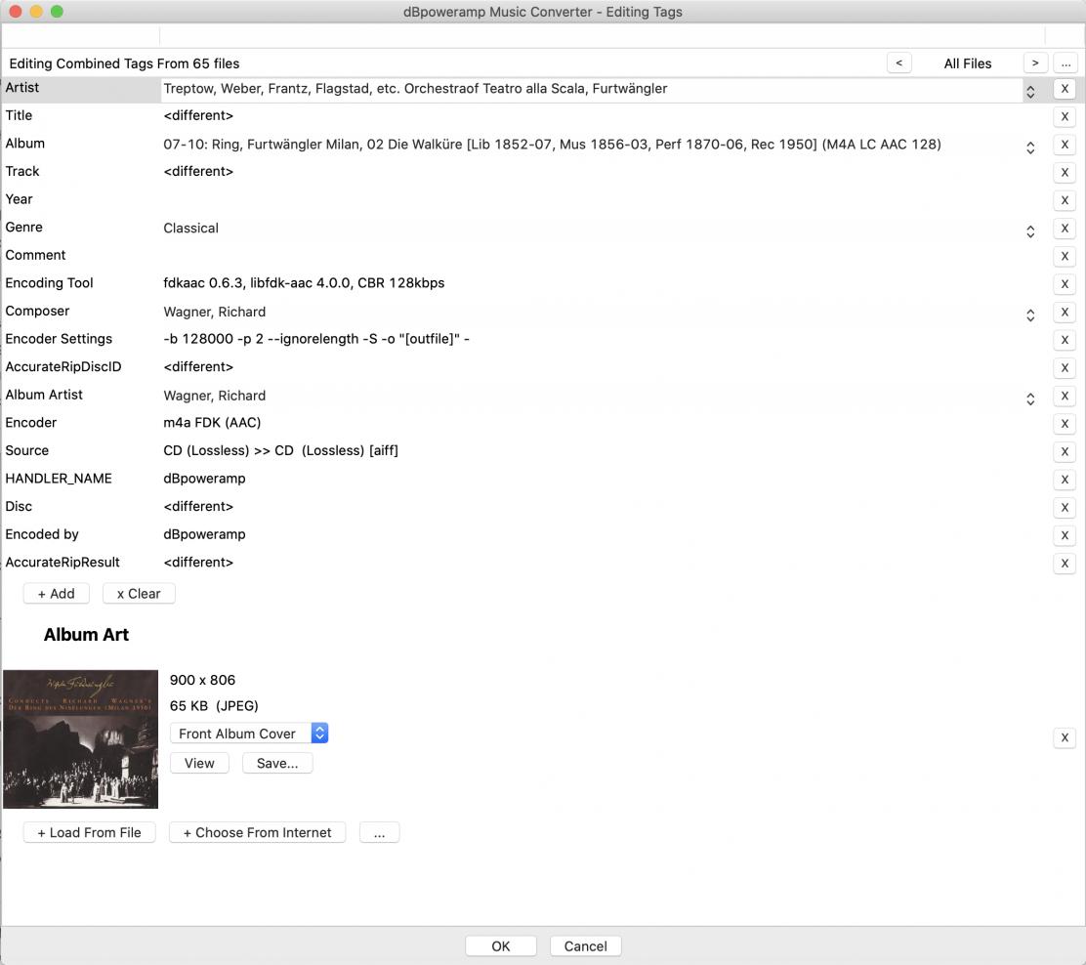Click into the Comment value field
Image resolution: width=1086 pixels, height=965 pixels.
(x=586, y=256)
